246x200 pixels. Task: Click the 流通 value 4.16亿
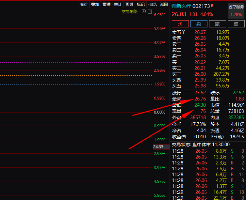pyautogui.click(x=238, y=131)
